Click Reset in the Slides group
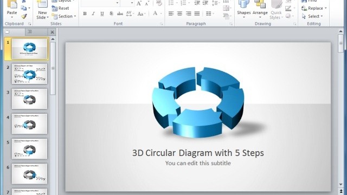This screenshot has width=347, height=195. click(60, 9)
